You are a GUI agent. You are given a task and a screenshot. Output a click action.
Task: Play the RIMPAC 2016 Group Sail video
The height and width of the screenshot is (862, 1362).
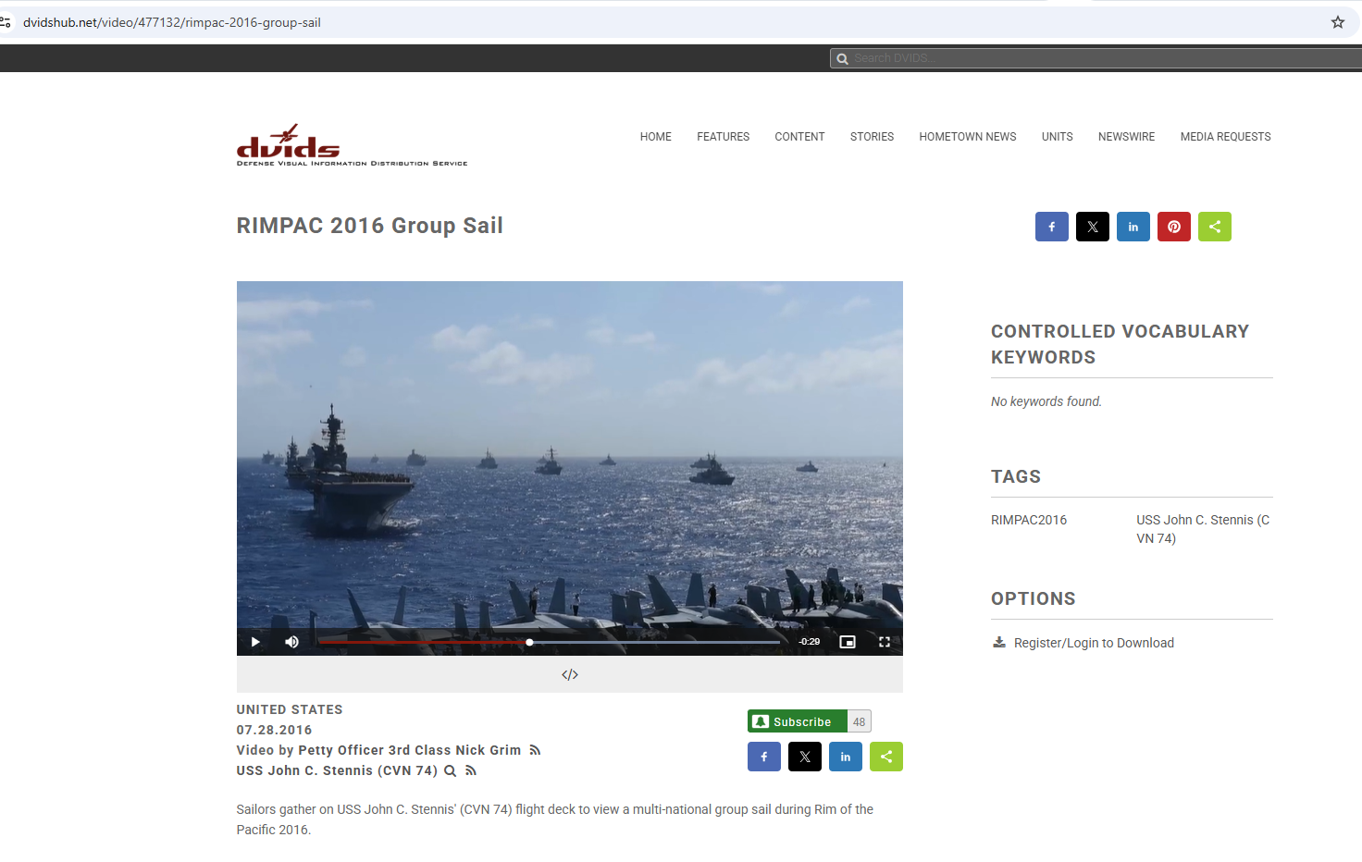click(255, 642)
